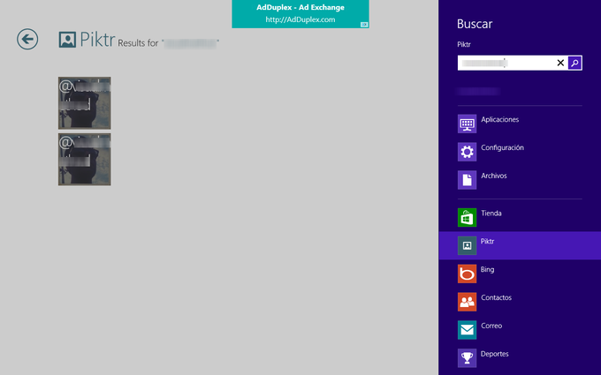Open the second search result thumbnail
The width and height of the screenshot is (601, 375).
click(x=85, y=159)
